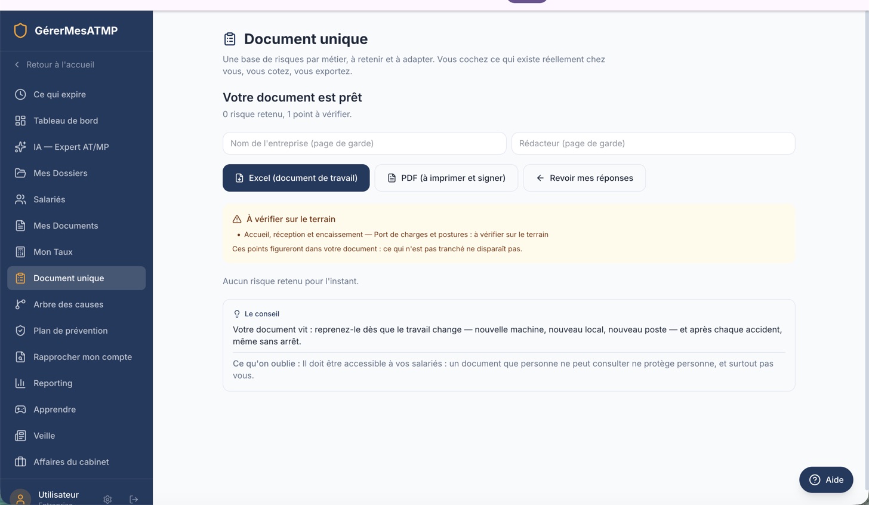Open Mes Documents
The width and height of the screenshot is (869, 505).
76,226
